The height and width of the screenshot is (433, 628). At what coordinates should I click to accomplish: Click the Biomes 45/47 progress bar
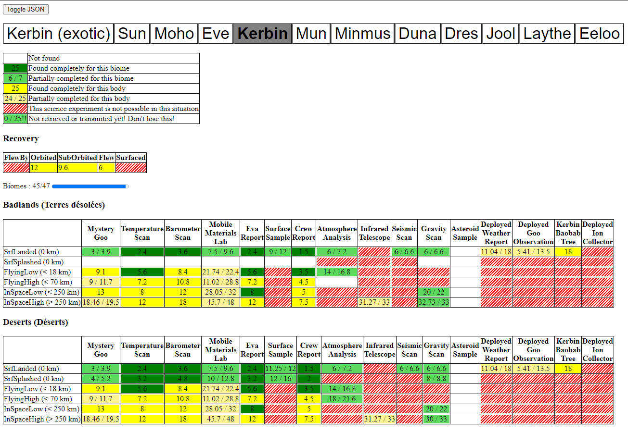[x=90, y=186]
